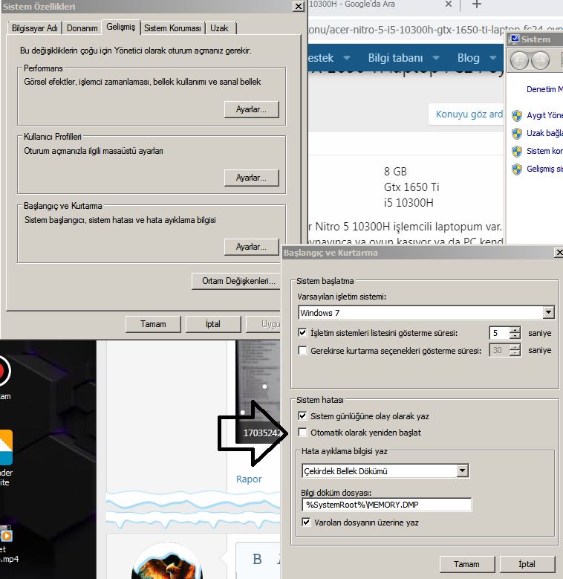Screen dimensions: 563x579
Task: Open the Bilgisayar Adı tab
Action: (35, 28)
